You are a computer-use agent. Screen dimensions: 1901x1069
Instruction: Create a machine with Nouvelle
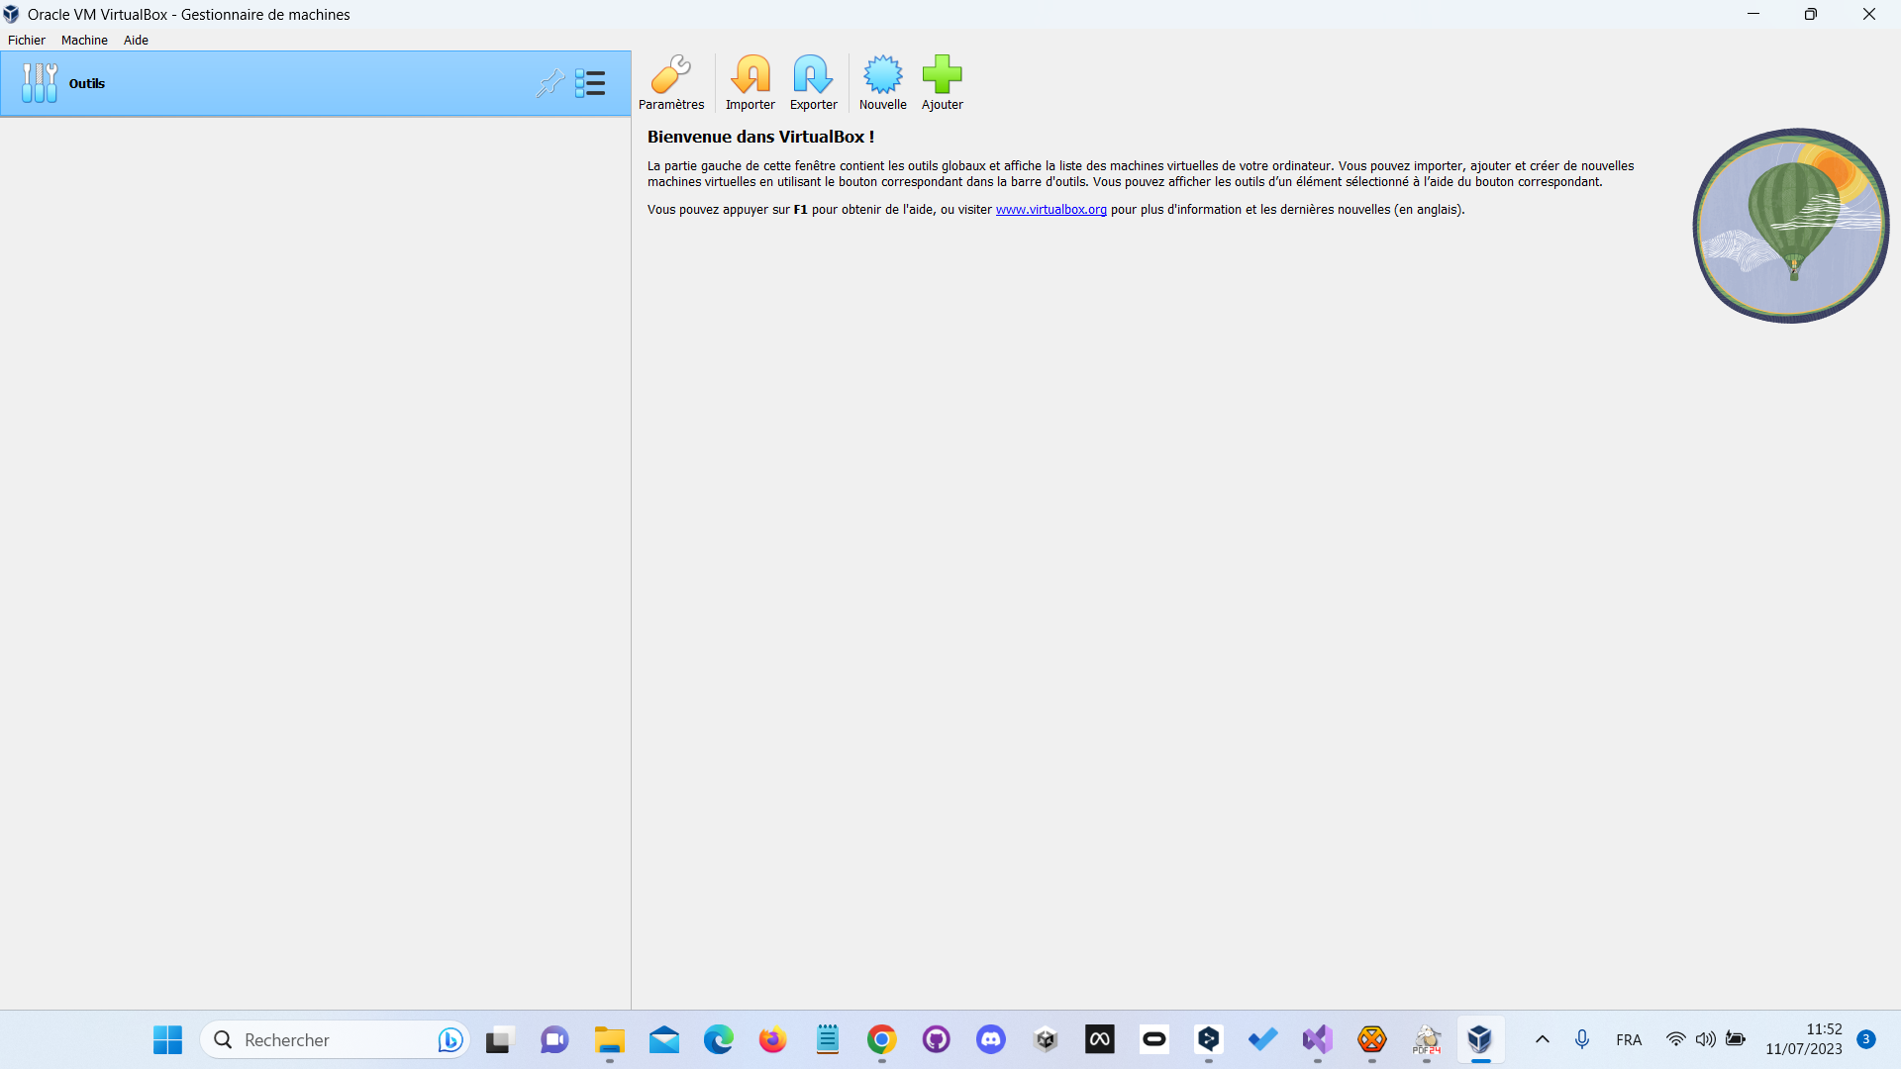point(882,83)
